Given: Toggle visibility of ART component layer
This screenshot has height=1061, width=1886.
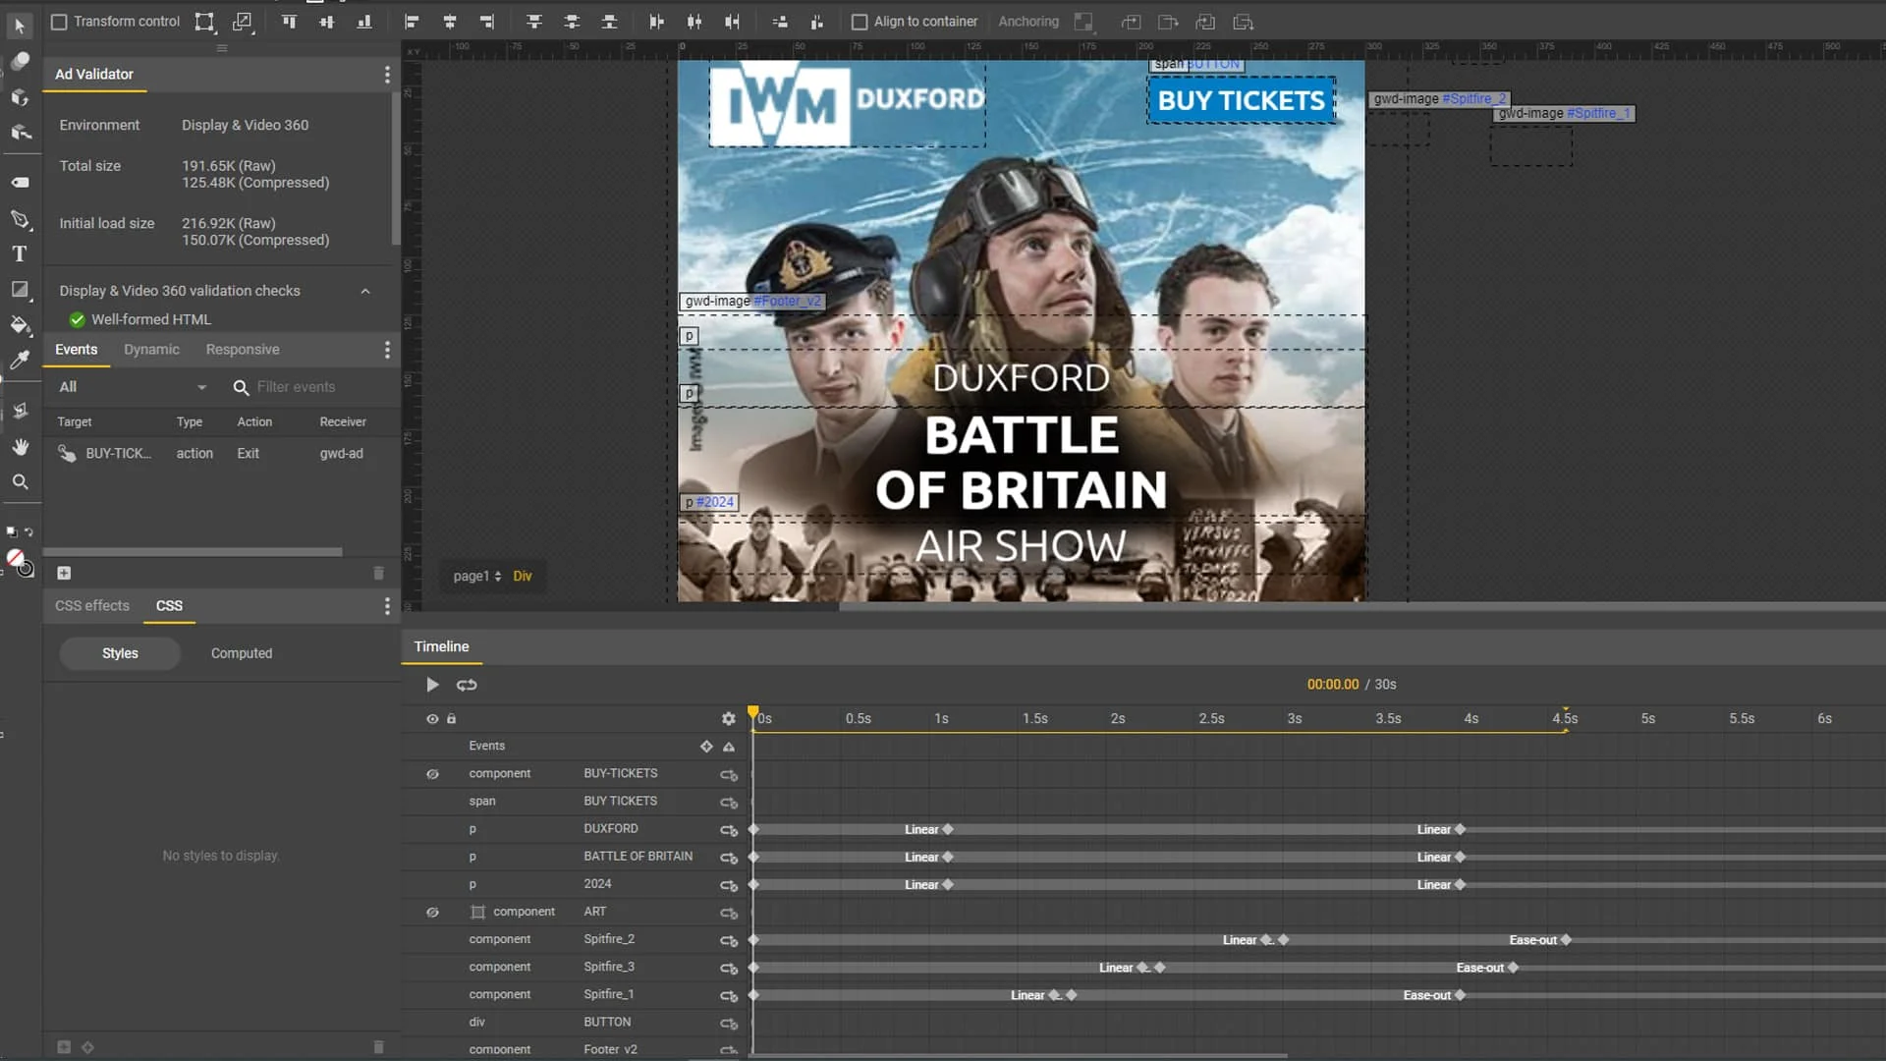Looking at the screenshot, I should (x=432, y=913).
